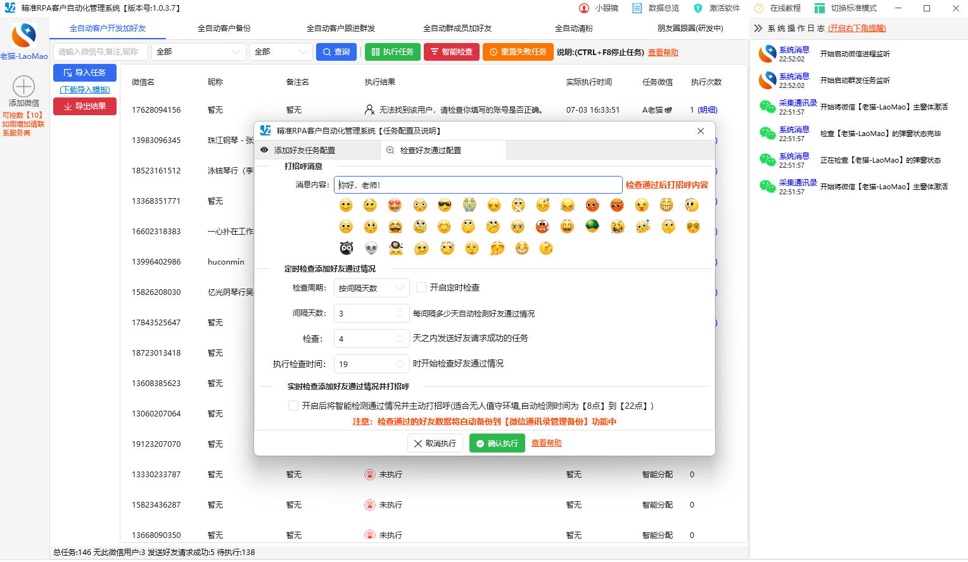Insert the winking tongue-out emoji
Image resolution: width=968 pixels, height=562 pixels.
coord(642,205)
